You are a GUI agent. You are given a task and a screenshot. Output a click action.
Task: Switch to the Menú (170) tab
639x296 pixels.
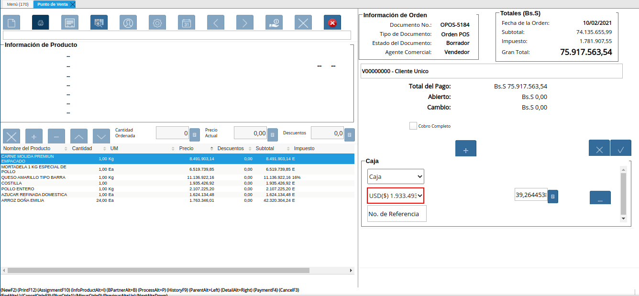point(18,4)
